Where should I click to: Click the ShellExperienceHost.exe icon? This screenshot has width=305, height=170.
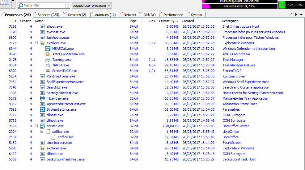click(42, 82)
